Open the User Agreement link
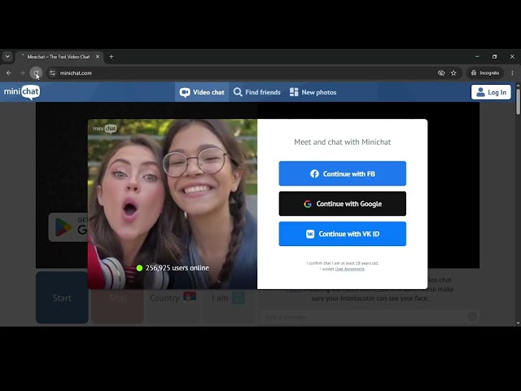521x391 pixels. 349,269
